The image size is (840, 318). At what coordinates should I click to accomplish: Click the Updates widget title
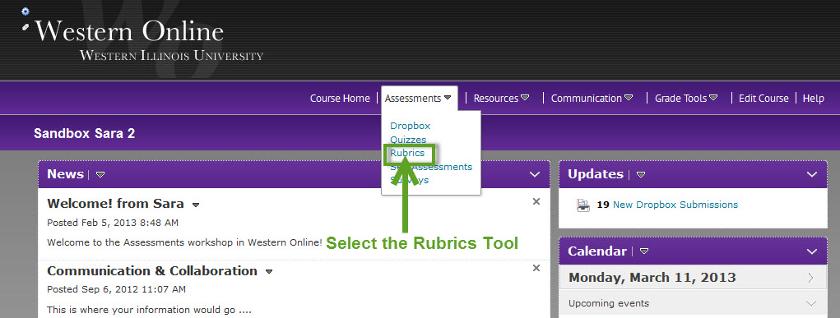tap(595, 174)
